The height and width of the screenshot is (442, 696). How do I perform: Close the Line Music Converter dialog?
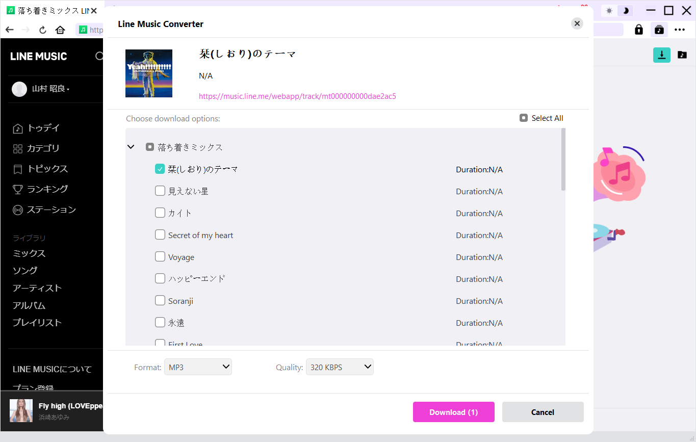[577, 23]
